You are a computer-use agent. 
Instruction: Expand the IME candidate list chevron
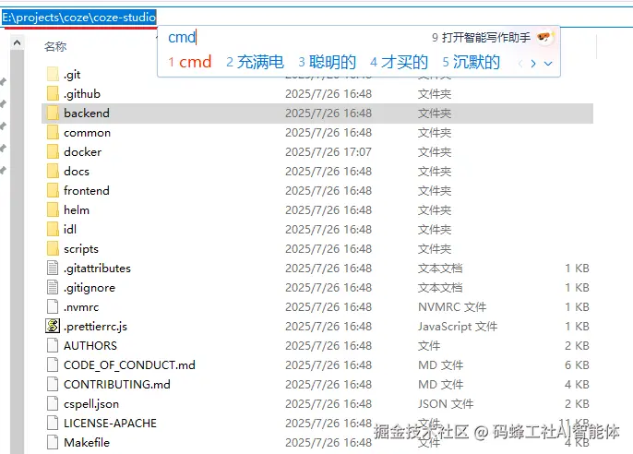pos(548,64)
